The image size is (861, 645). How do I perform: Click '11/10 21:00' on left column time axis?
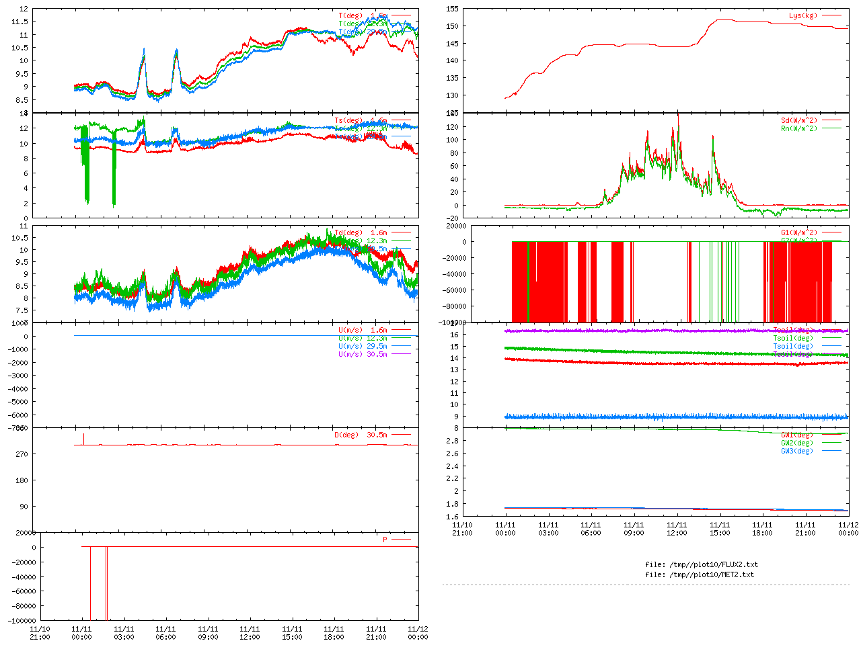click(40, 633)
